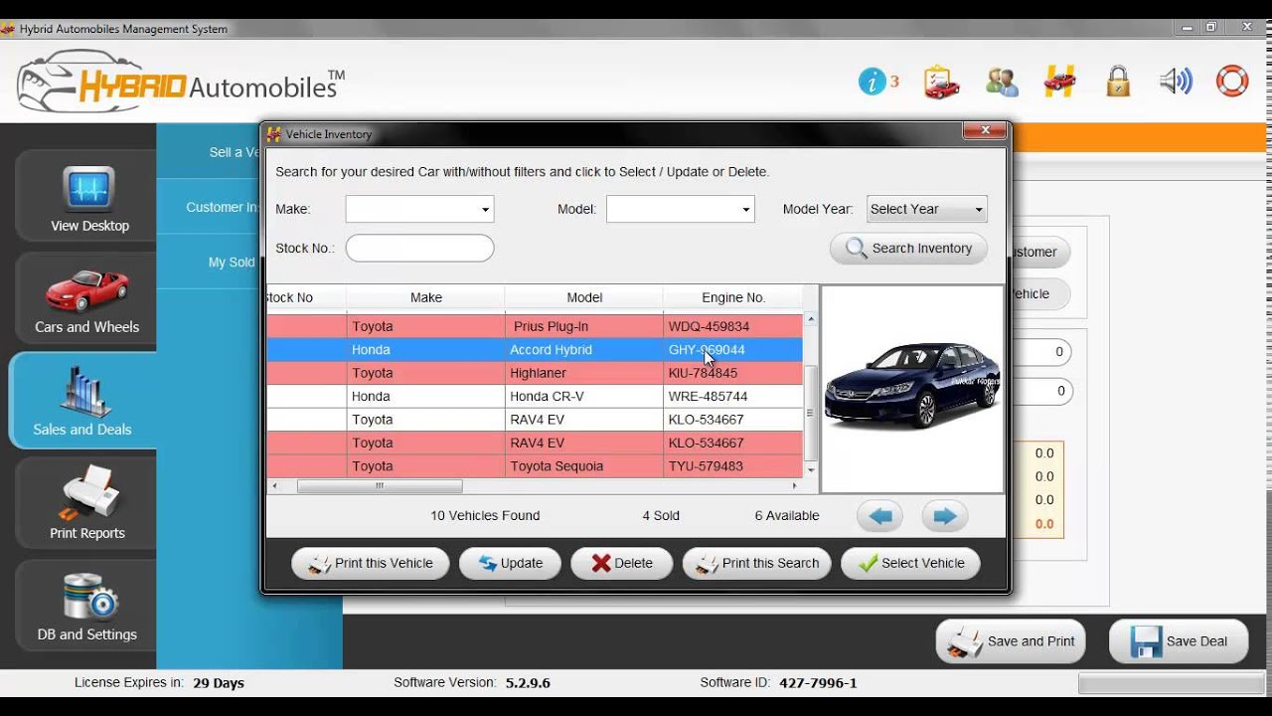1272x716 pixels.
Task: Click the Hybrid Automobiles logo
Action: (181, 83)
